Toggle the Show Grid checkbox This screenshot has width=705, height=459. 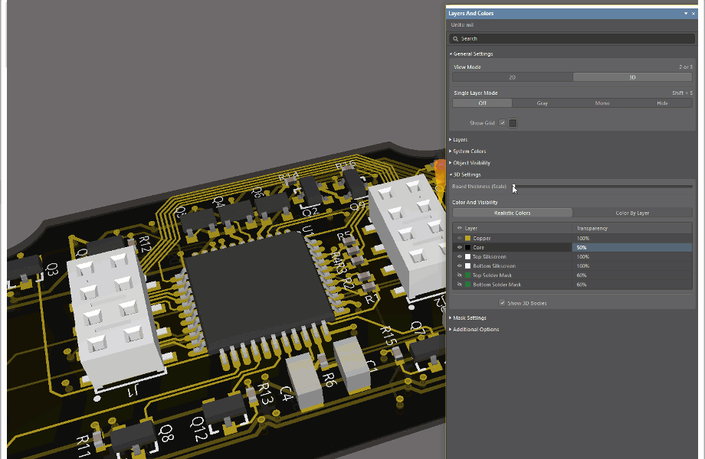coord(502,122)
